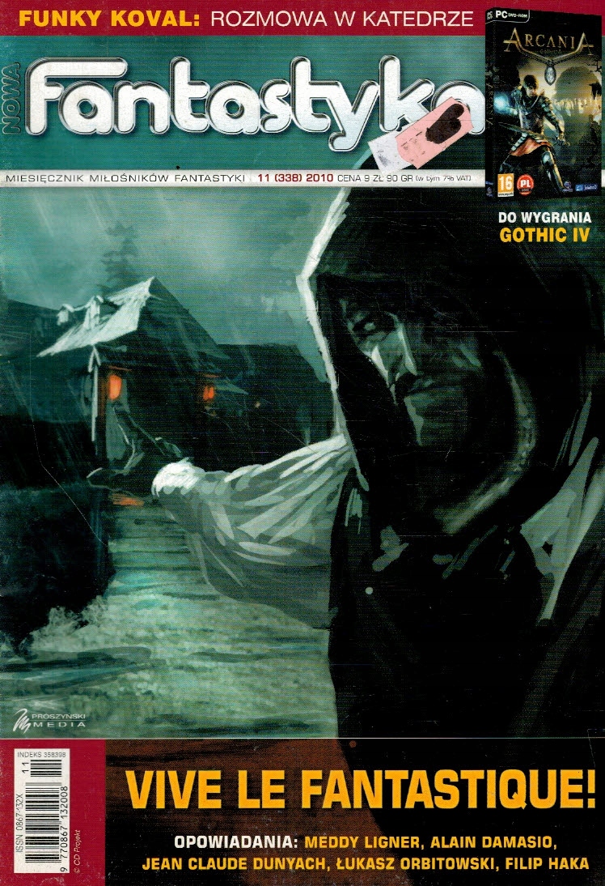Click the author name MEDDY LIGNER
This screenshot has height=886, width=605.
pyautogui.click(x=362, y=842)
